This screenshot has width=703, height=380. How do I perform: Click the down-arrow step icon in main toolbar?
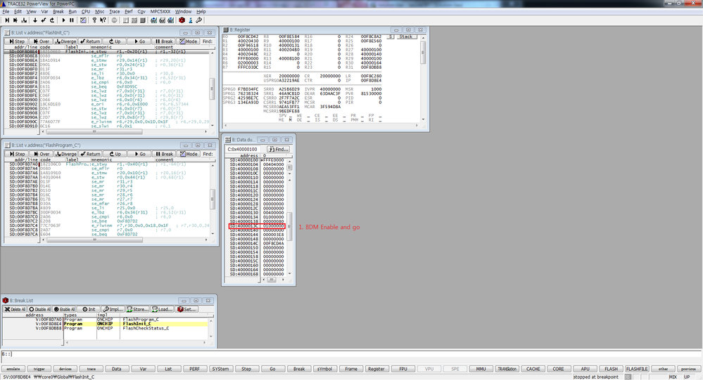(x=35, y=20)
